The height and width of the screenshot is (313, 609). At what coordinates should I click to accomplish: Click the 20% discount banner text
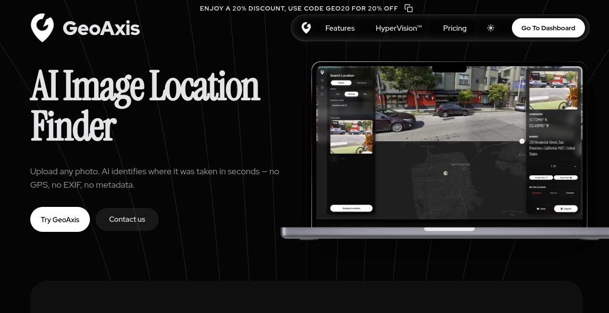pyautogui.click(x=298, y=8)
